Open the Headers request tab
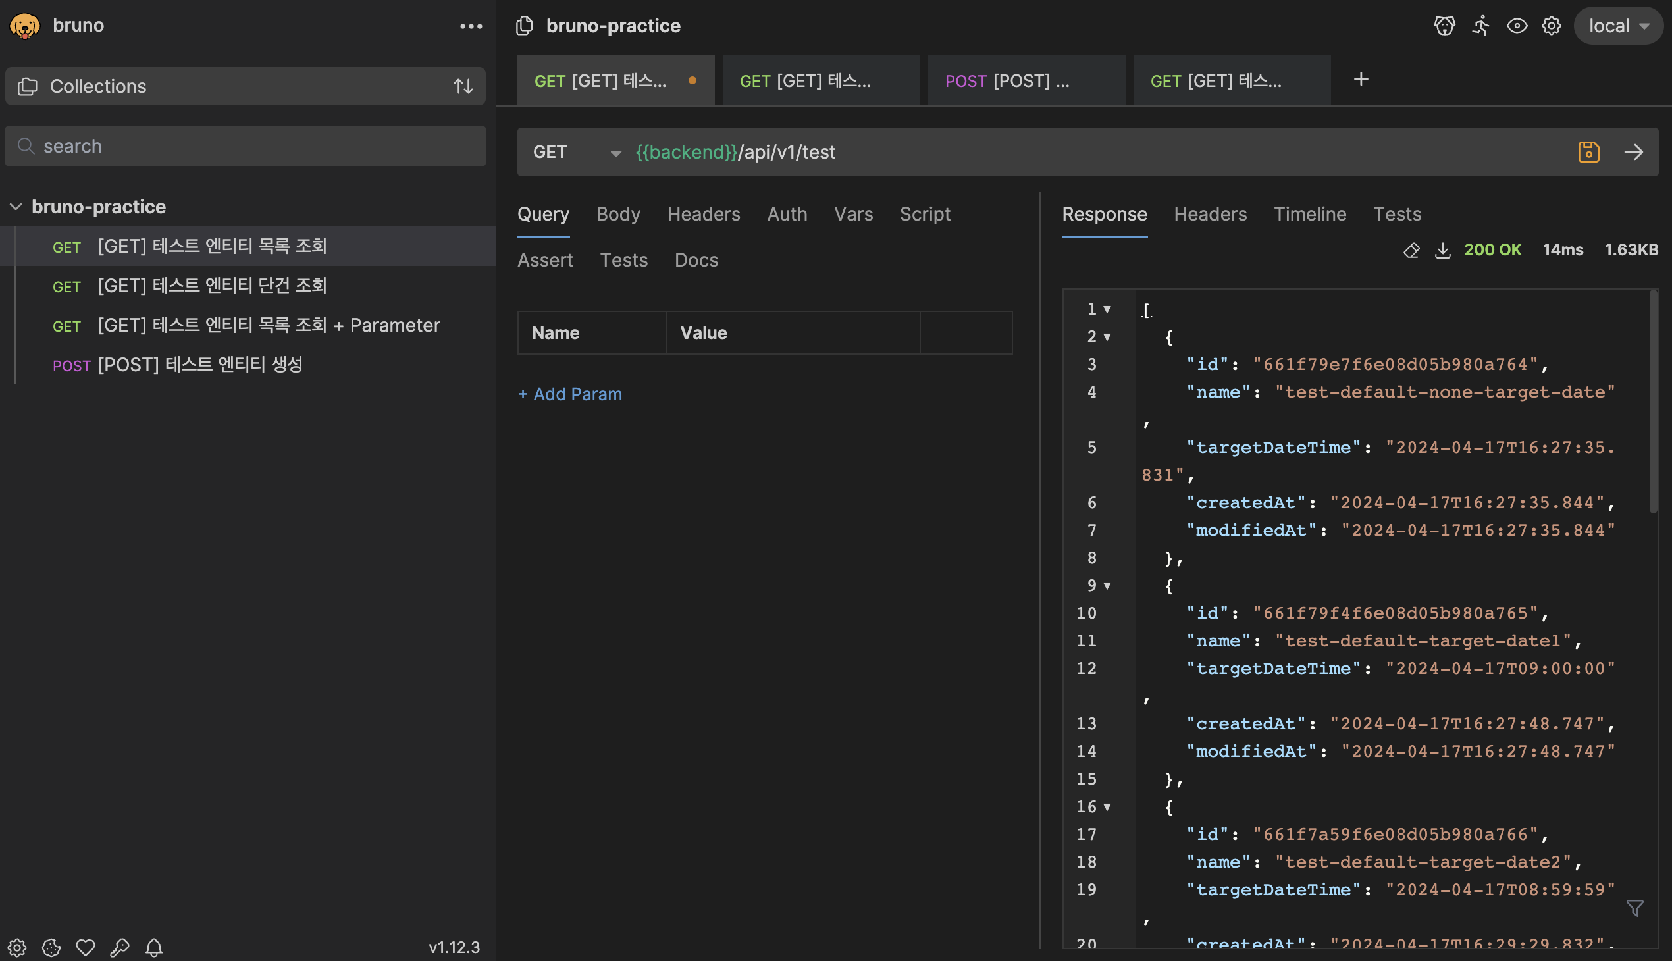Screen dimensions: 1672x961 point(703,214)
